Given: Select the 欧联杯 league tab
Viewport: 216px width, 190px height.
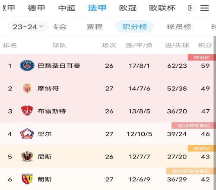Looking at the screenshot, I should 162,8.
